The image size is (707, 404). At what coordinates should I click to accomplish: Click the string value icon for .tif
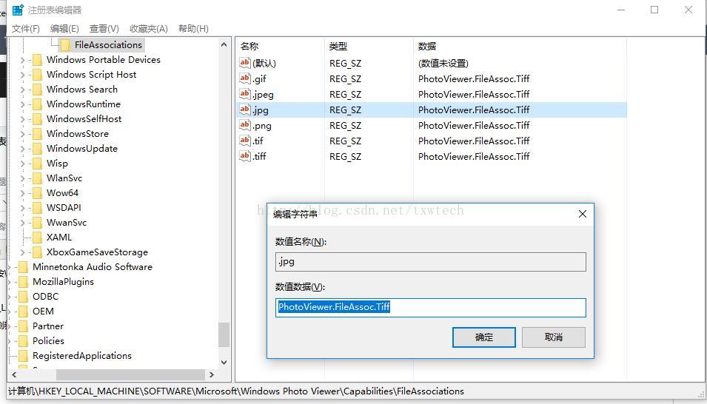[245, 141]
